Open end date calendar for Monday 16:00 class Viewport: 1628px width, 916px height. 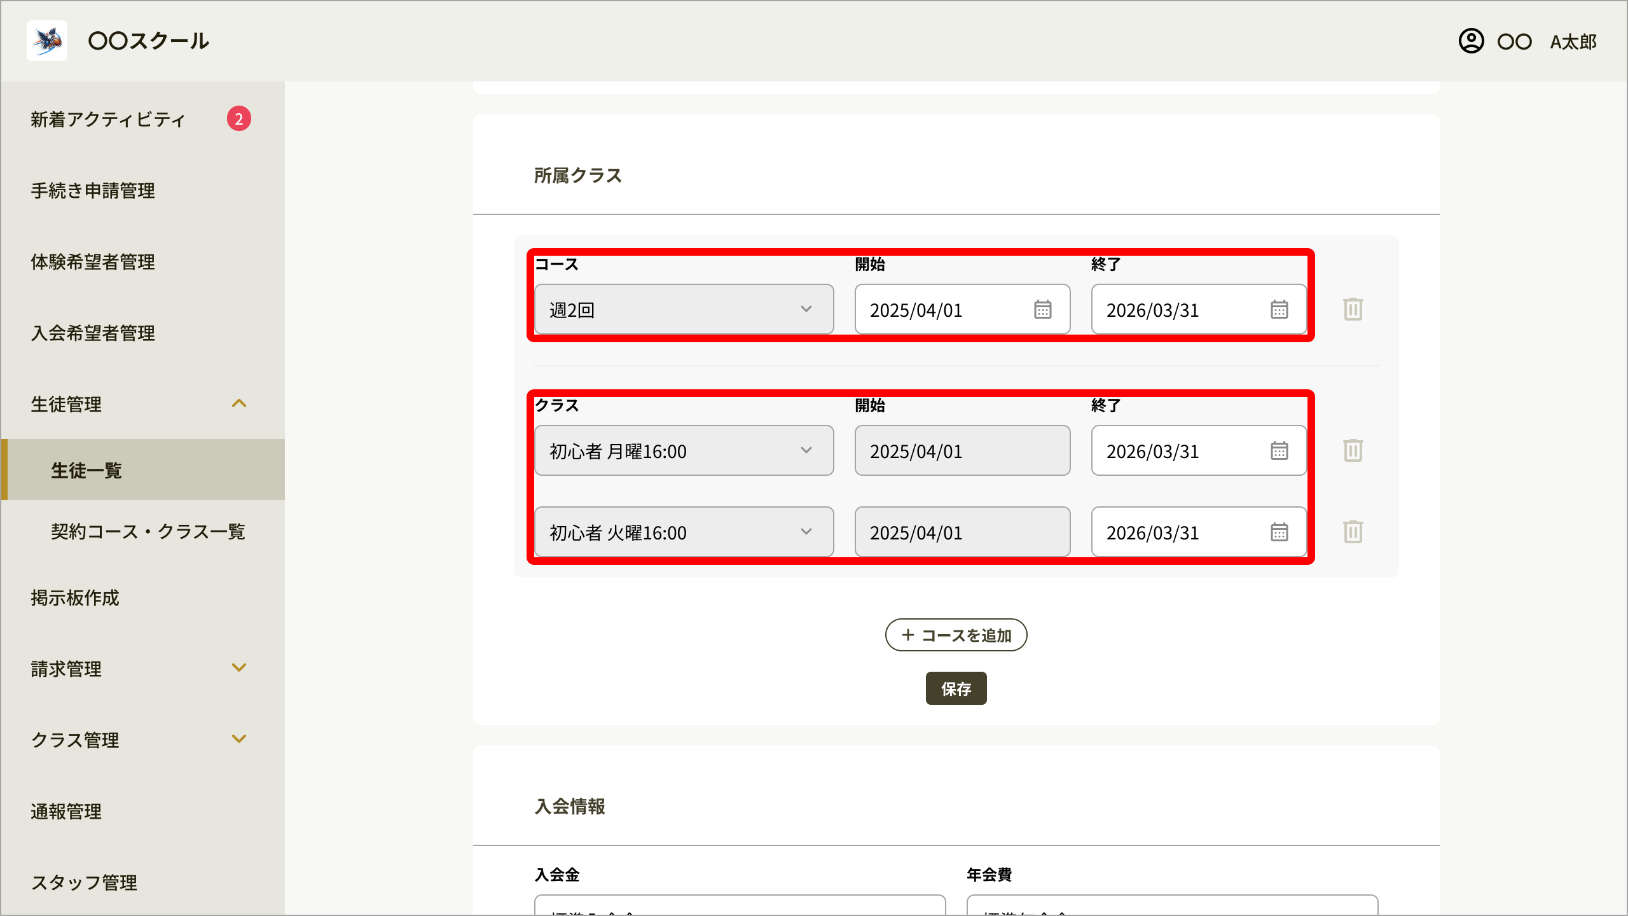click(x=1280, y=451)
